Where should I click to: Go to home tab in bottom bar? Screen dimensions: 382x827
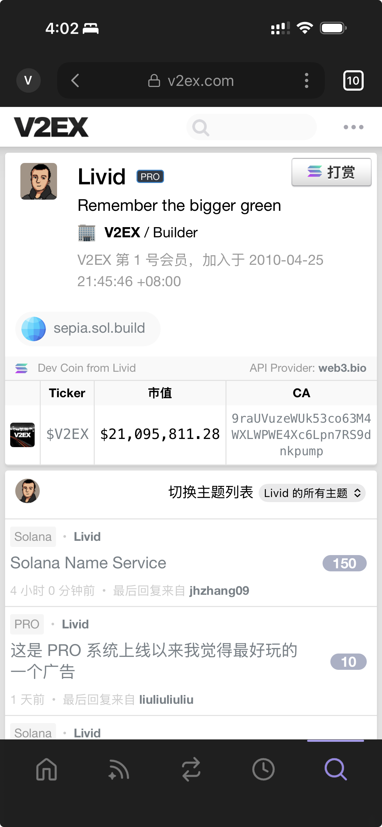47,769
